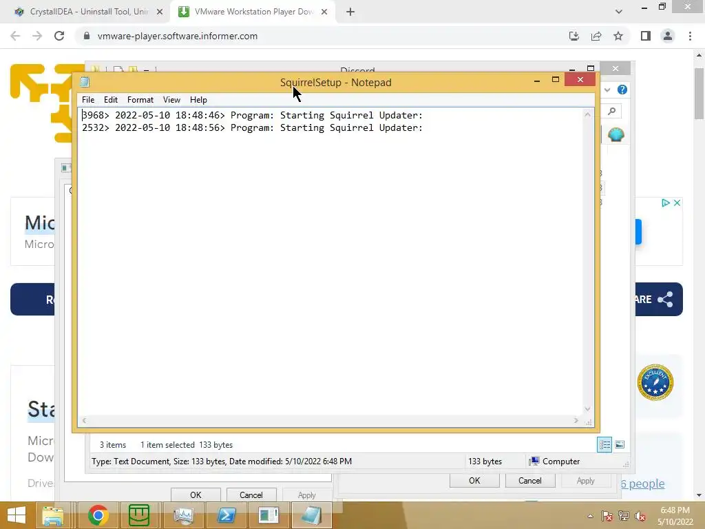This screenshot has width=705, height=529.
Task: Click the log line starting with 2532
Action: tap(252, 128)
